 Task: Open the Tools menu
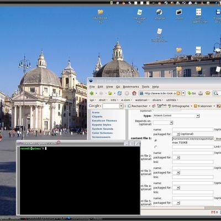(145, 87)
